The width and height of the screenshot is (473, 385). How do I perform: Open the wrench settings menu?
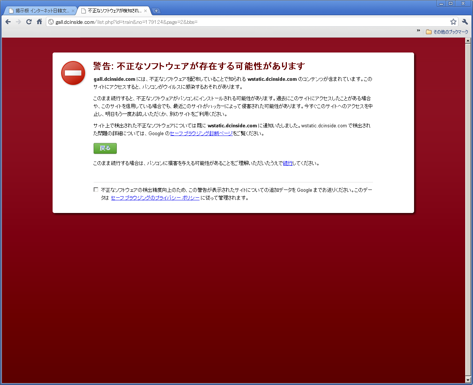coord(465,22)
